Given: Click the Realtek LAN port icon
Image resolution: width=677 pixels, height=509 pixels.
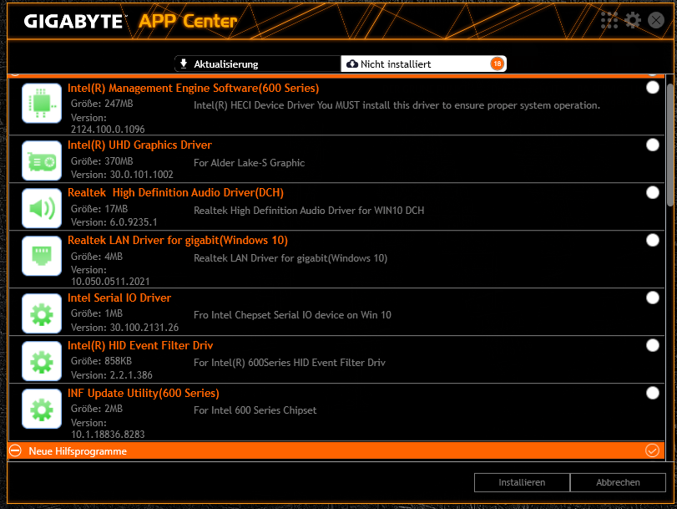Looking at the screenshot, I should (42, 256).
